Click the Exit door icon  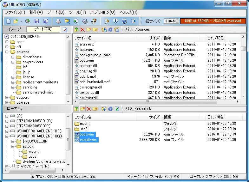coord(134,21)
